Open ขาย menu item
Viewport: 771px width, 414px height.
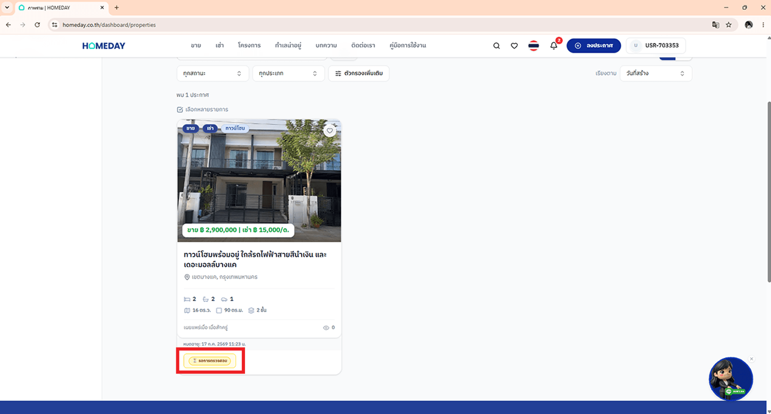[196, 45]
